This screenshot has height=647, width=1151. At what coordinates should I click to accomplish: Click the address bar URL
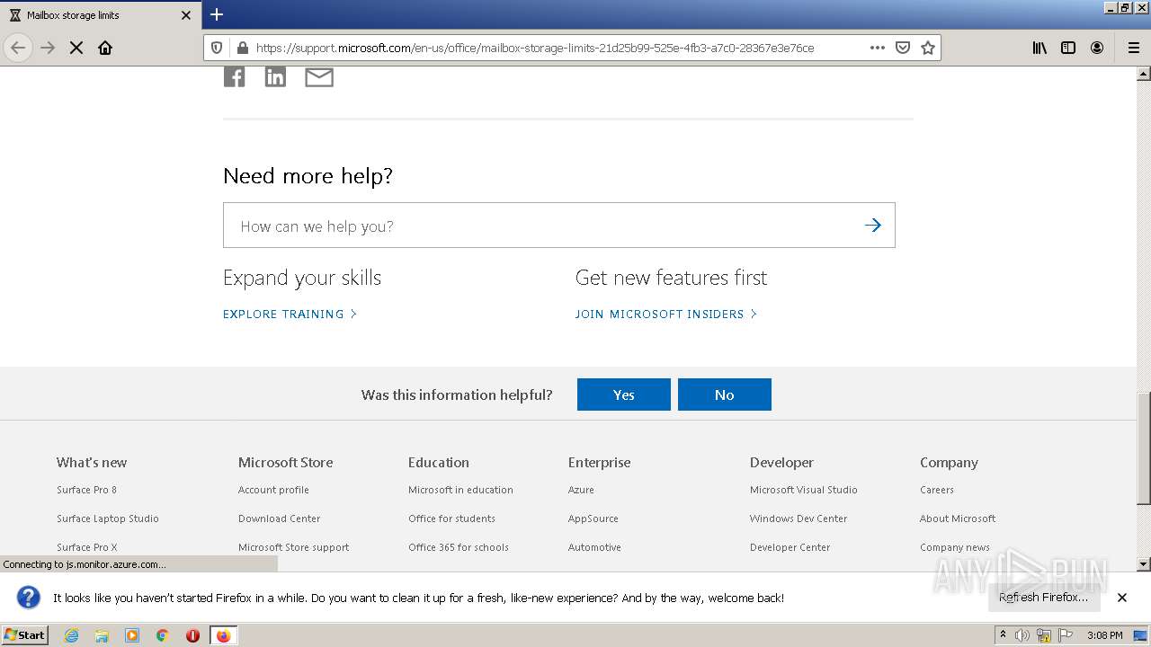(x=535, y=48)
